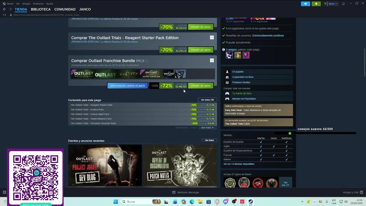Open second friend avatar who wants game
Image resolution: width=366 pixels, height=206 pixels.
238,55
